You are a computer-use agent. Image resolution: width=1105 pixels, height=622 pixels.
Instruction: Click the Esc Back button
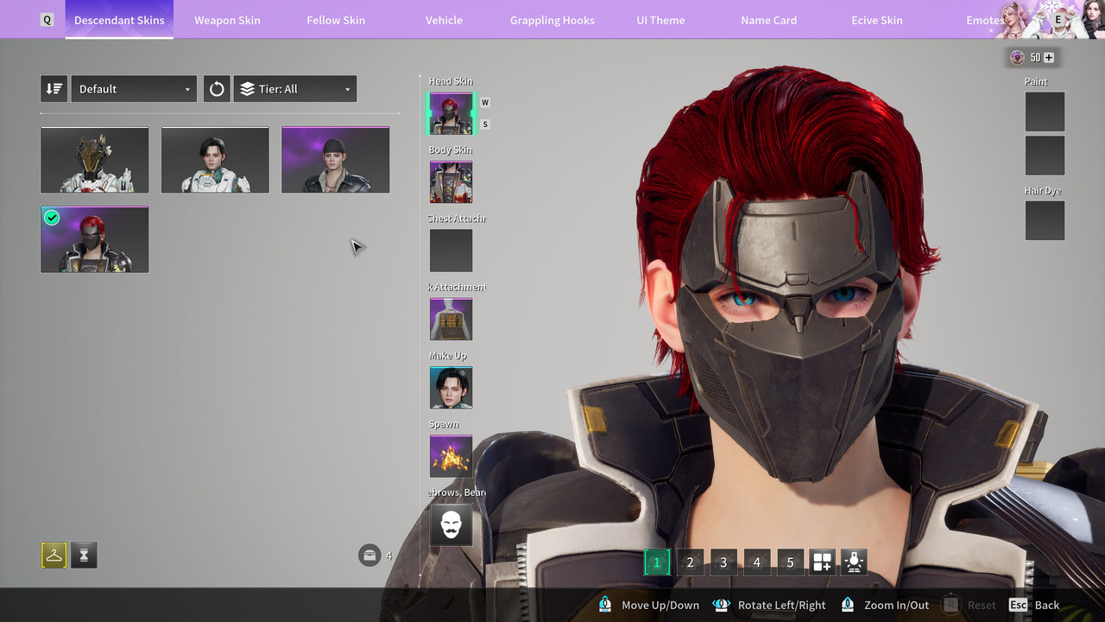click(1034, 605)
